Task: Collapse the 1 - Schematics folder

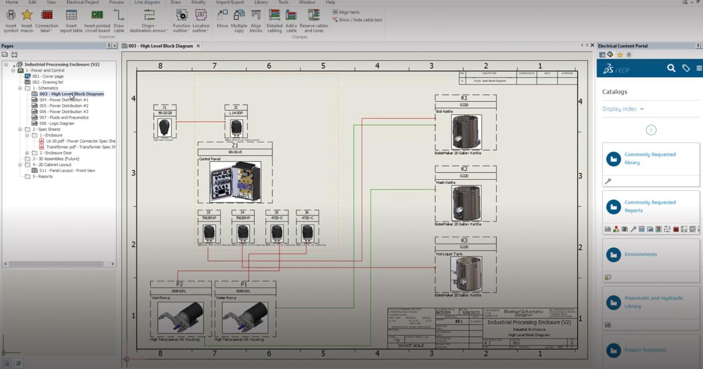Action: coord(20,88)
